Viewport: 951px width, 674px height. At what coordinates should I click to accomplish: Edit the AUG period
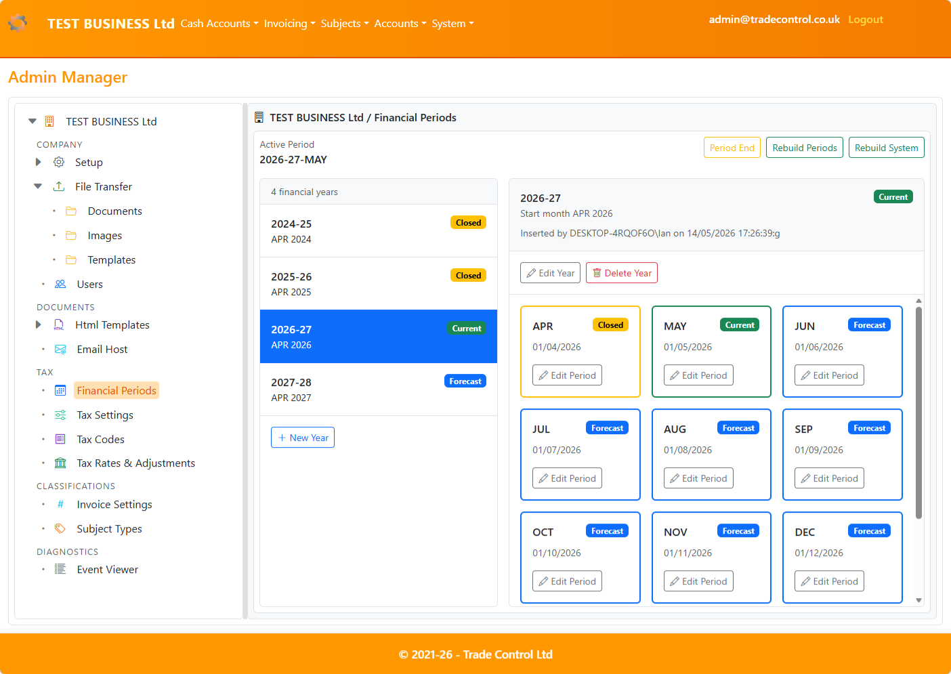[698, 478]
